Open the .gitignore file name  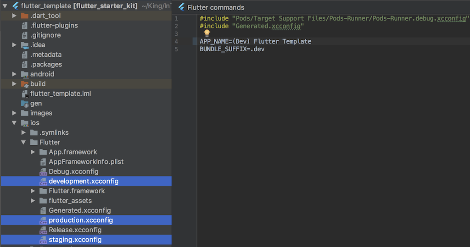[45, 35]
